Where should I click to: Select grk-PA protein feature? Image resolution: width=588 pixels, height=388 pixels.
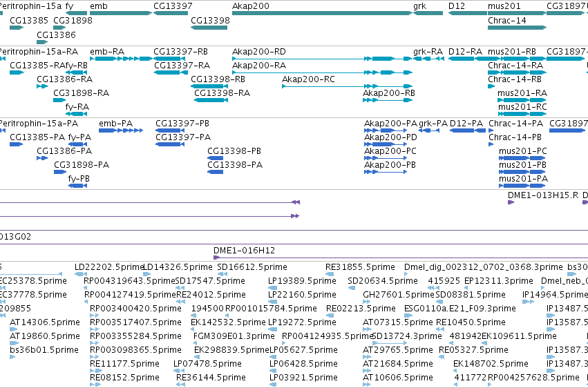(429, 130)
